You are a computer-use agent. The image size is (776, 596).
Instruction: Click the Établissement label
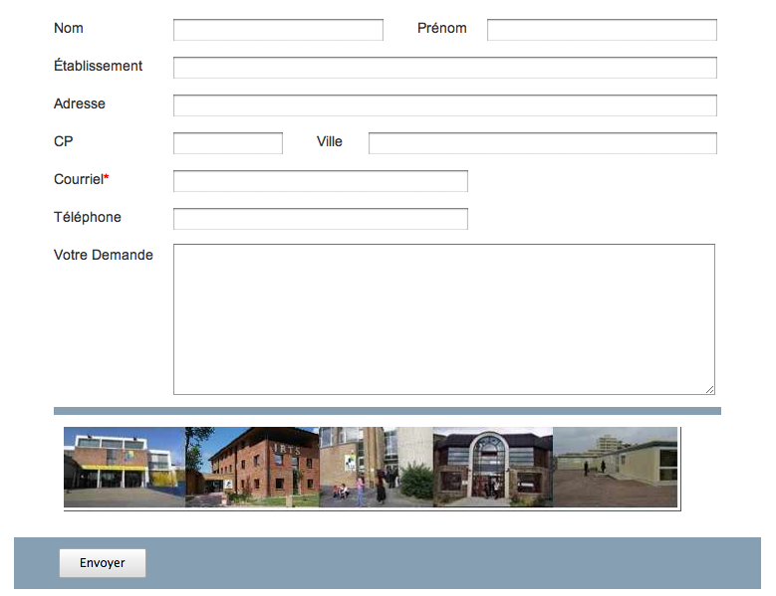pyautogui.click(x=98, y=66)
